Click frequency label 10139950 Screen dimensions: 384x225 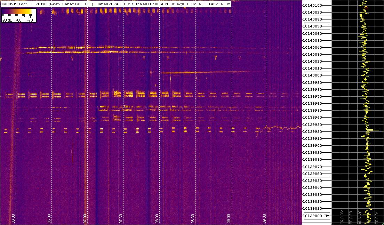312,111
